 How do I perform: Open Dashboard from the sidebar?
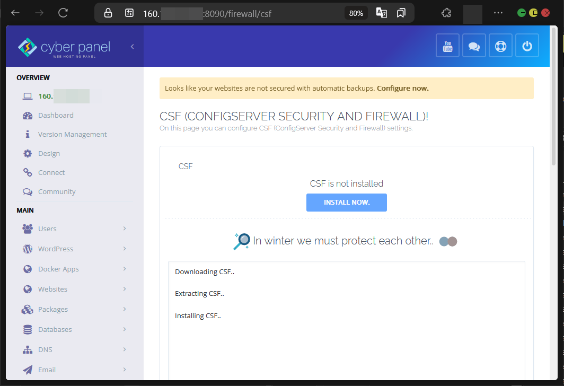56,115
